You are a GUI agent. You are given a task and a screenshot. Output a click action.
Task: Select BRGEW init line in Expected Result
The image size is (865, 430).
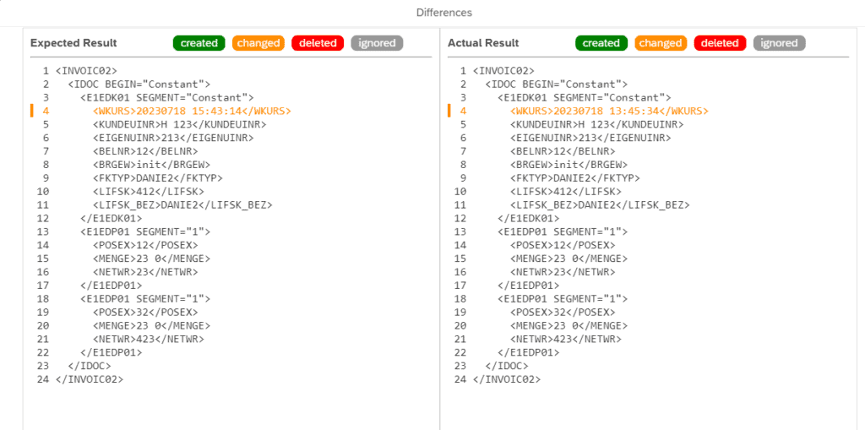[x=152, y=165]
